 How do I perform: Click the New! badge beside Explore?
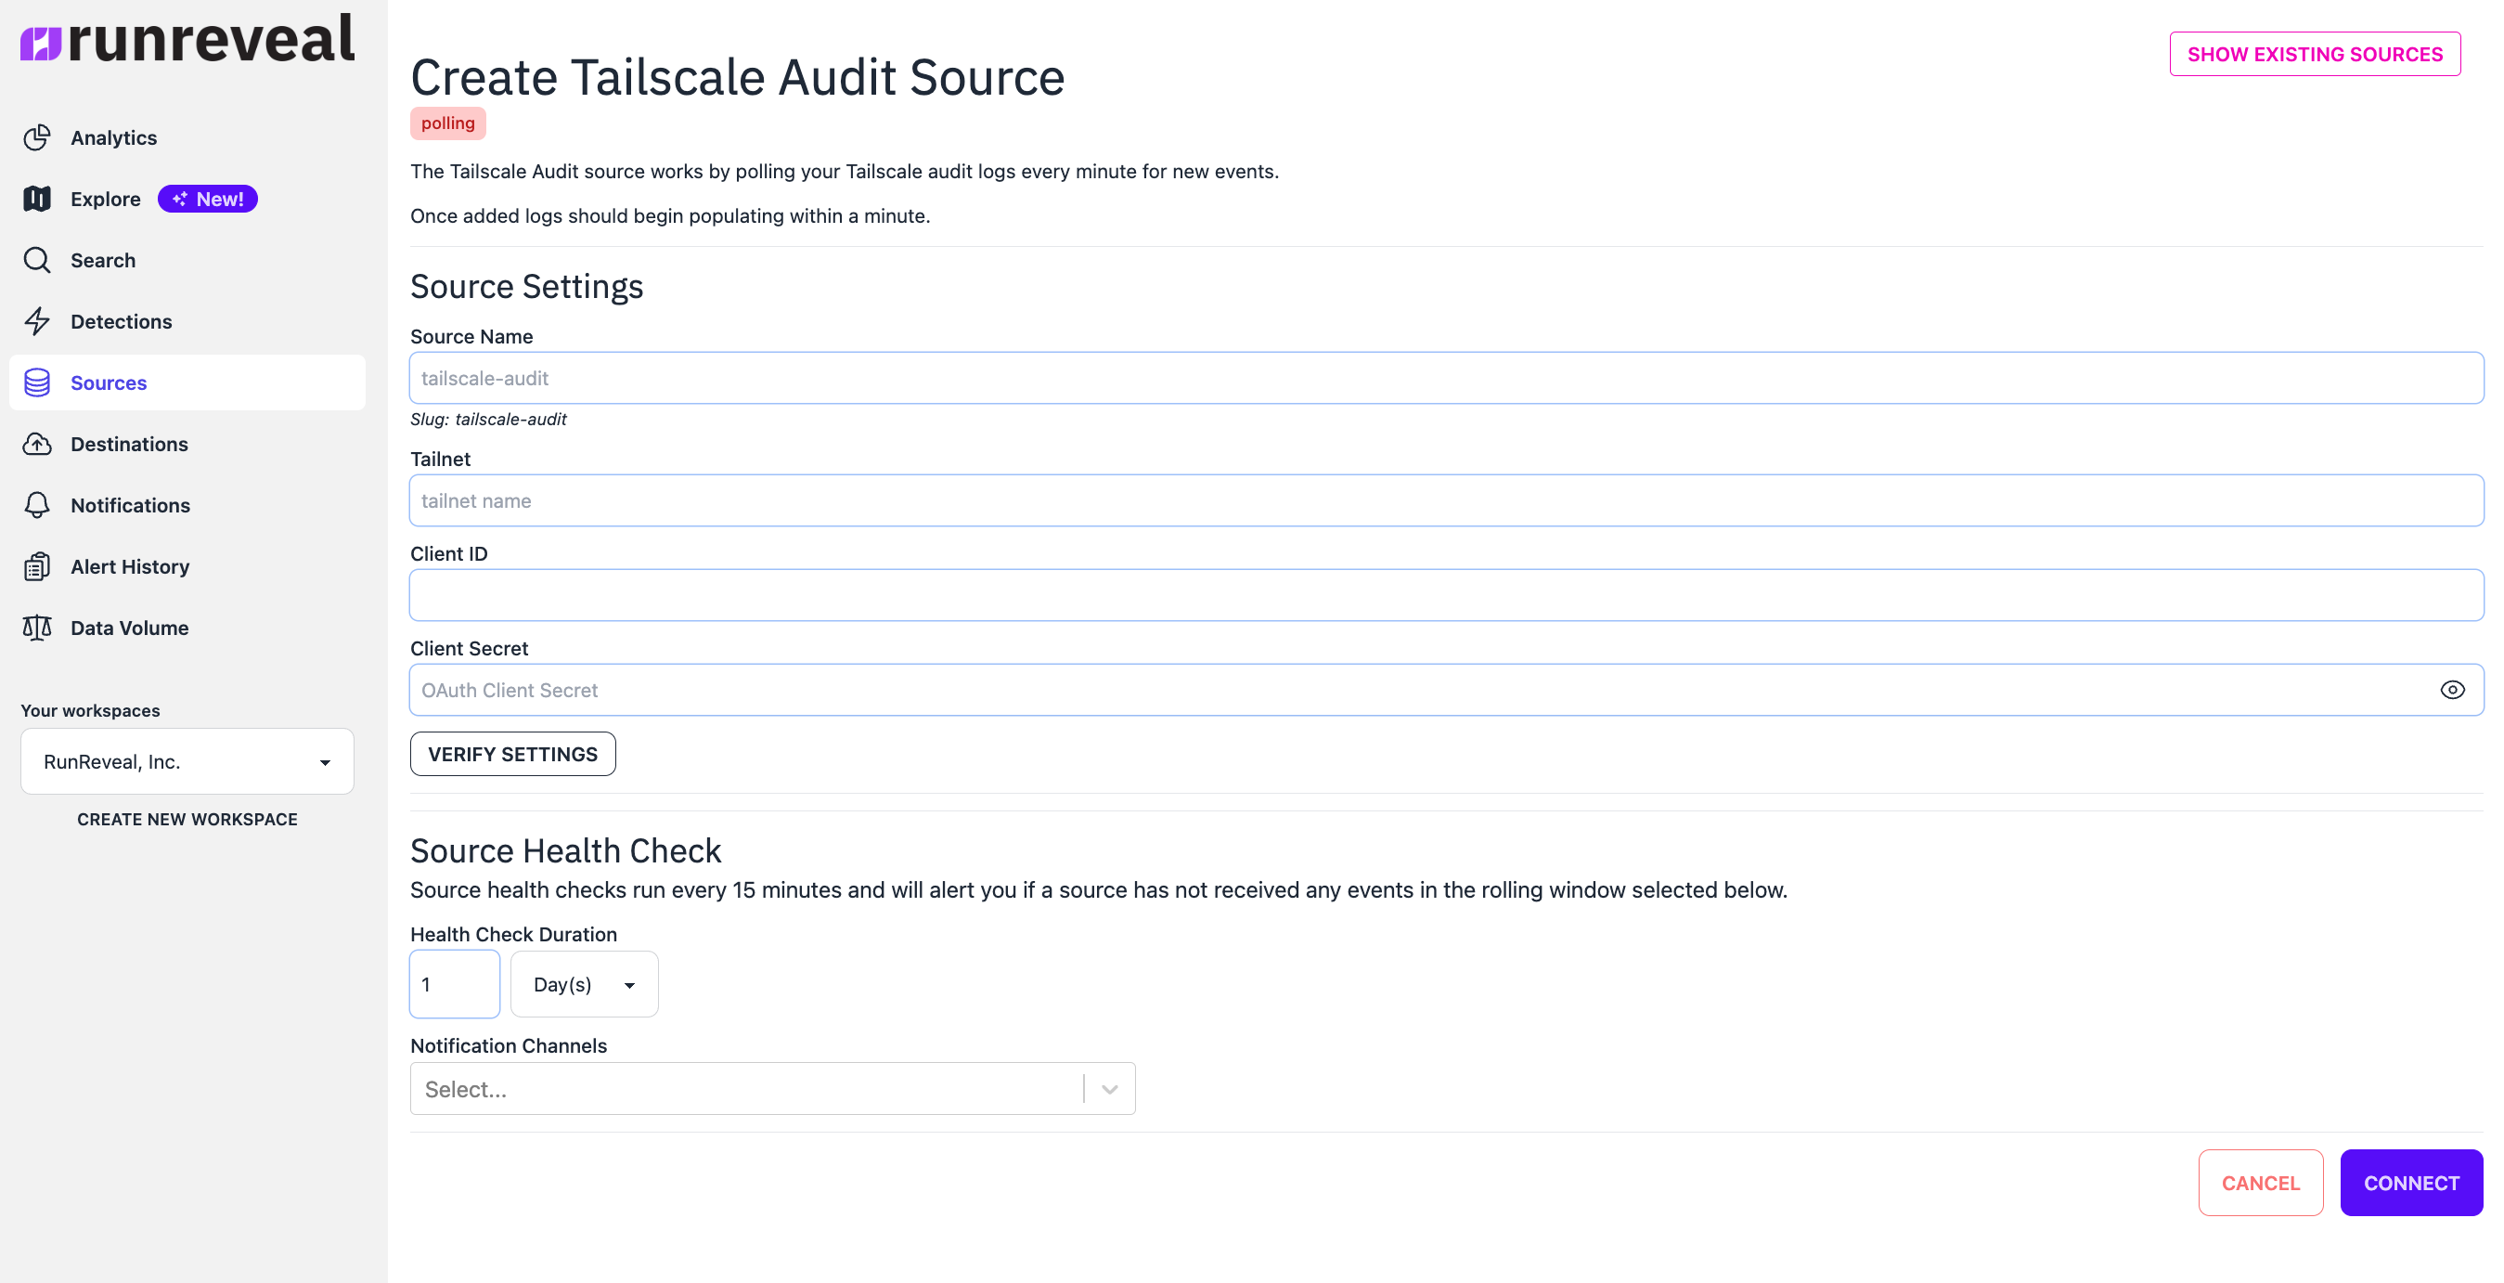[208, 199]
